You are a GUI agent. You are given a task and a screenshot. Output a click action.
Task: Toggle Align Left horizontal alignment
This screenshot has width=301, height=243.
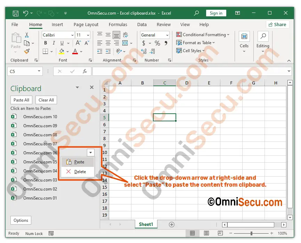pyautogui.click(x=100, y=43)
